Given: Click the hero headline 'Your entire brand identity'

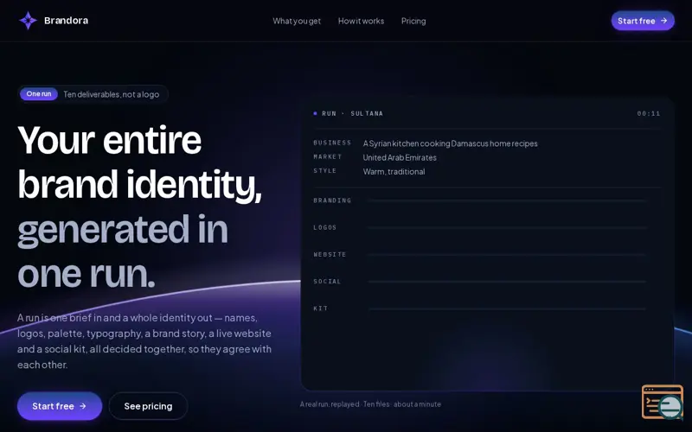Looking at the screenshot, I should click(139, 162).
